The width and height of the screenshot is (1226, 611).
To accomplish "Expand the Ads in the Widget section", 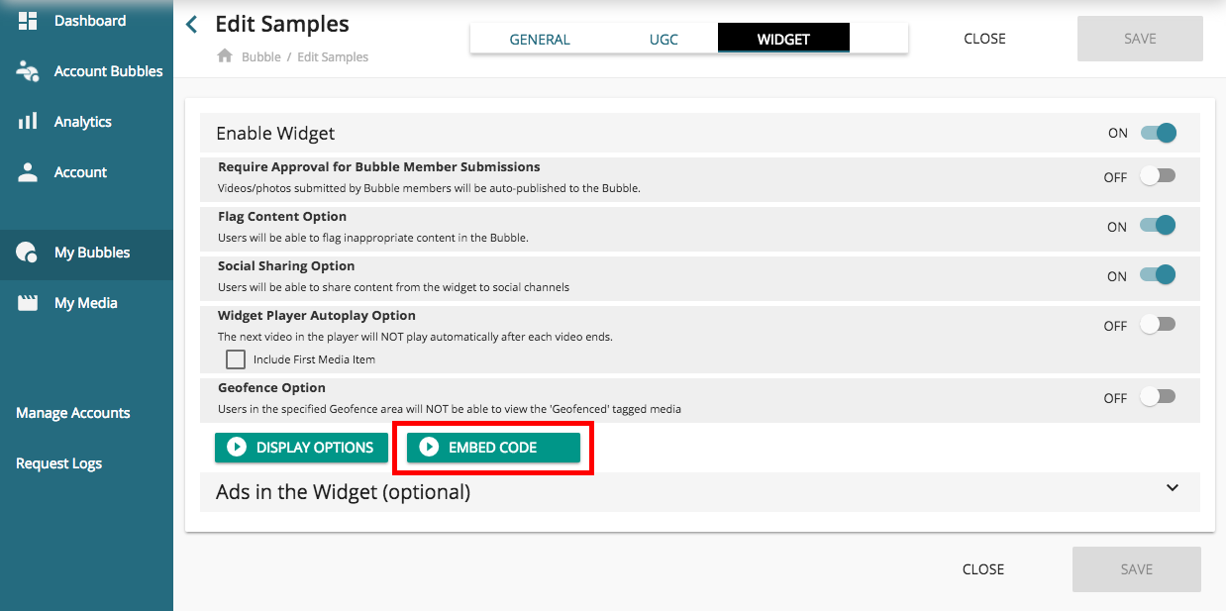I will point(1173,488).
